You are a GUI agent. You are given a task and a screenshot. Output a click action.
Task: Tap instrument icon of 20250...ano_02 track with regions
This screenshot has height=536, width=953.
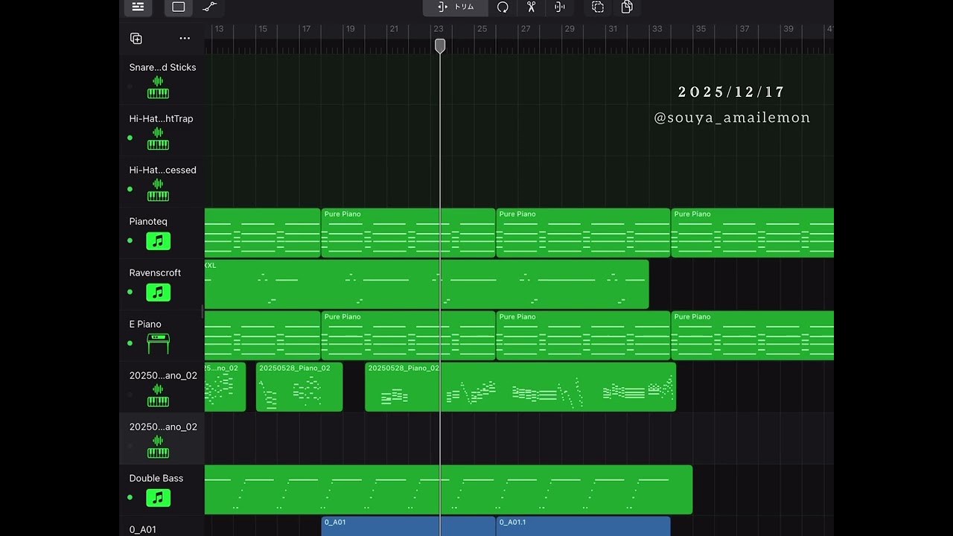pos(158,395)
